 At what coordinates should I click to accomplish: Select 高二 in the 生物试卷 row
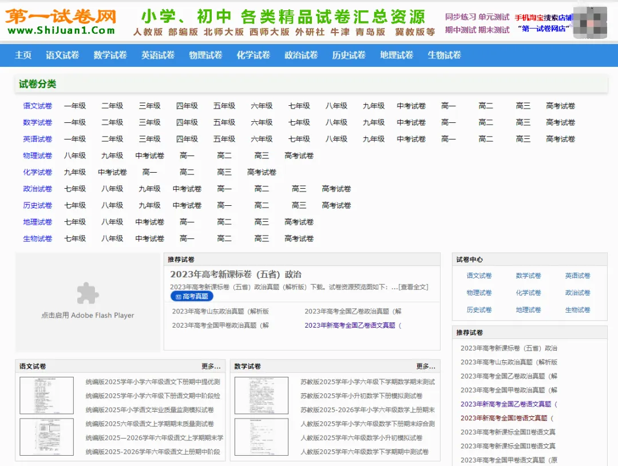(224, 238)
